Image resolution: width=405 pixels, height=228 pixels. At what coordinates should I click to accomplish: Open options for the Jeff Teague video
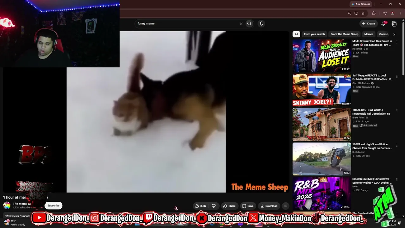tap(397, 77)
